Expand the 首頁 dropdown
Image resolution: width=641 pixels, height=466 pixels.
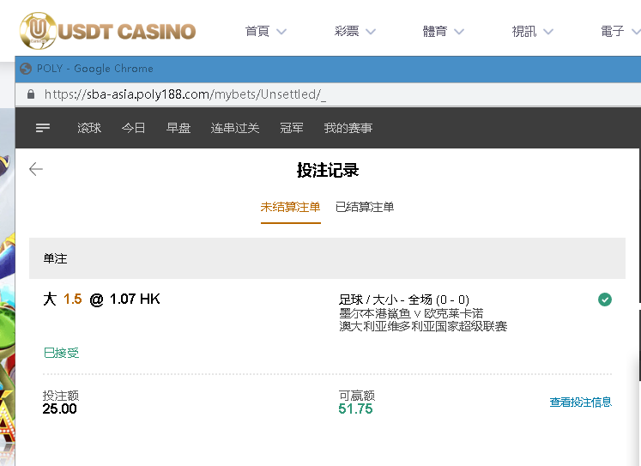[266, 31]
